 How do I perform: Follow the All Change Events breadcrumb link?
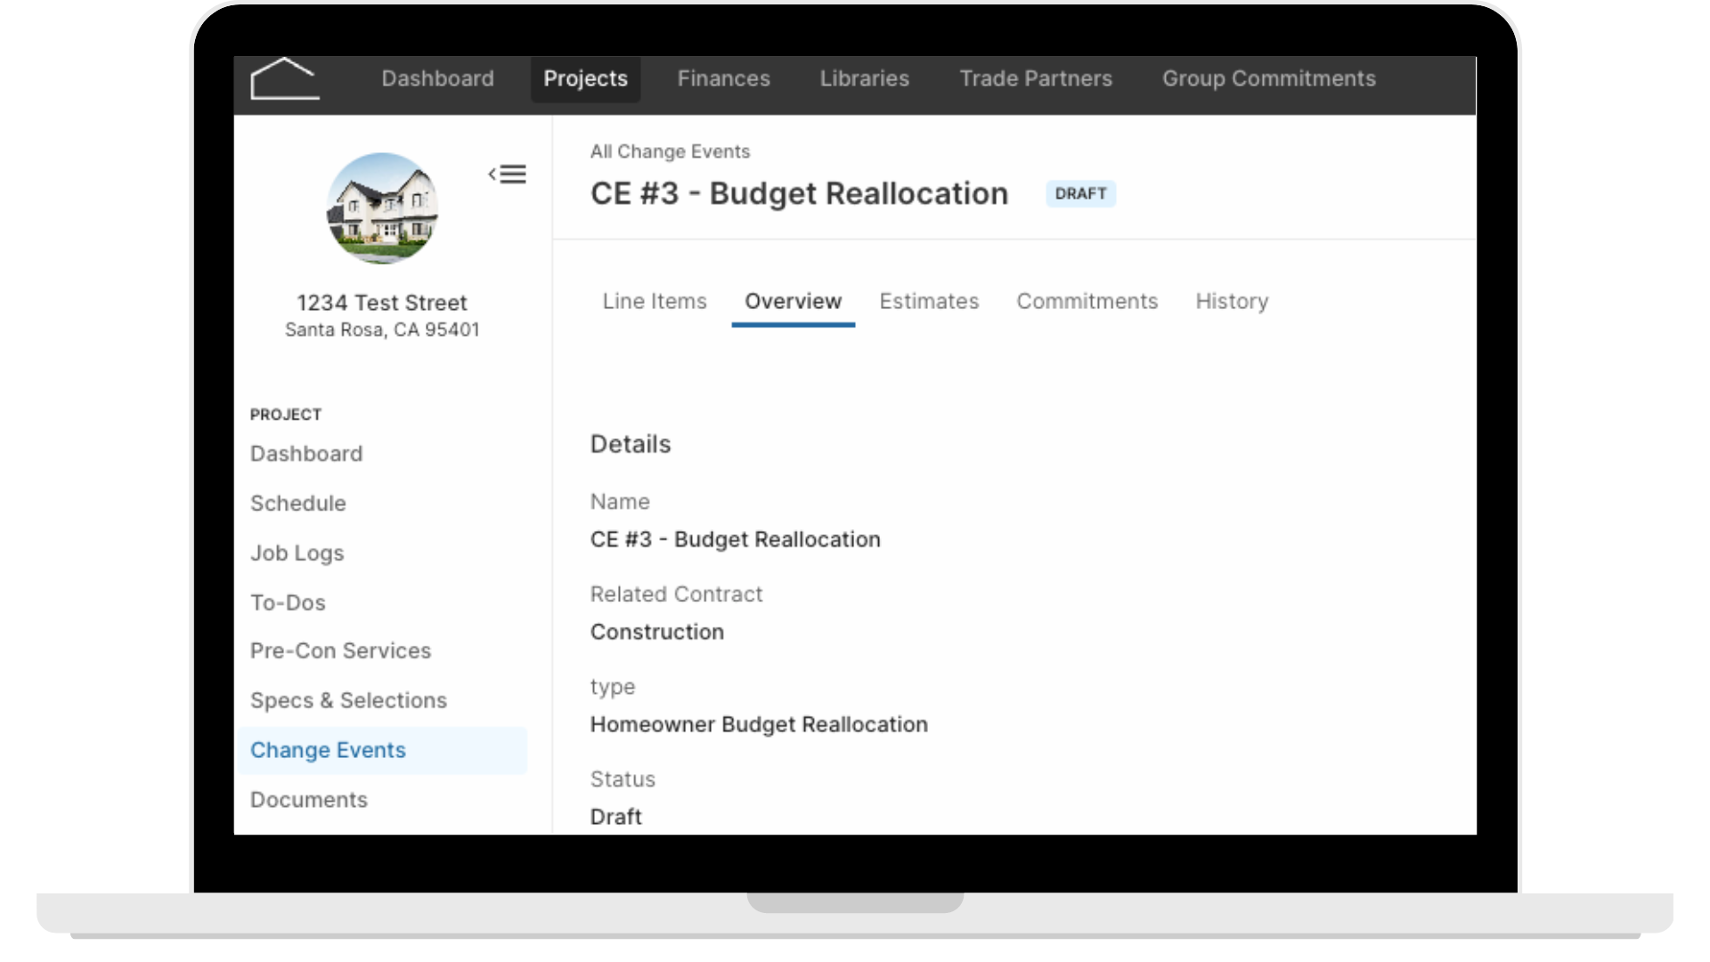pyautogui.click(x=670, y=151)
